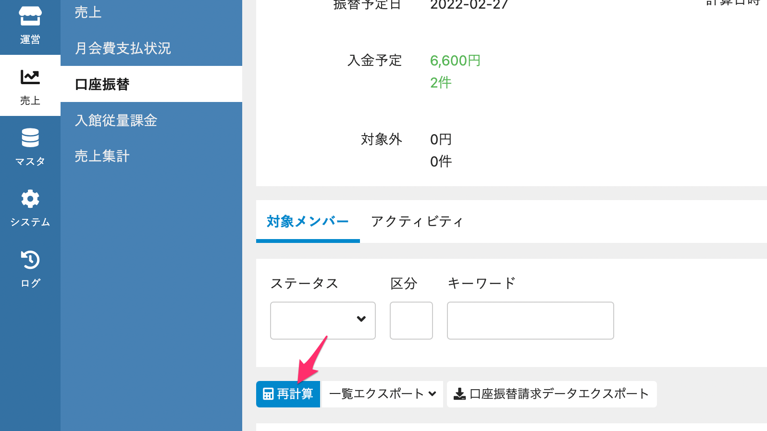Click the download icon for 口座振替請求データエクスポート

(459, 394)
